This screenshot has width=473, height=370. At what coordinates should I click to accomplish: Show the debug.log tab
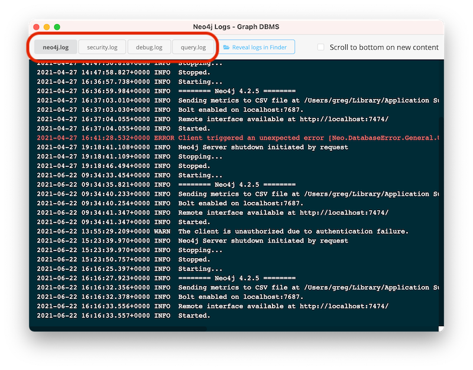[x=149, y=47]
